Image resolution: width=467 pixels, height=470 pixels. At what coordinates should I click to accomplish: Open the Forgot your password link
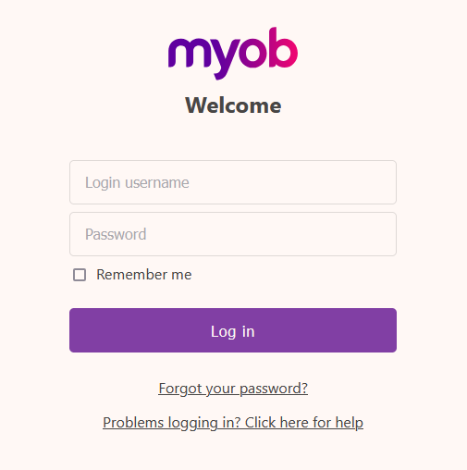233,389
